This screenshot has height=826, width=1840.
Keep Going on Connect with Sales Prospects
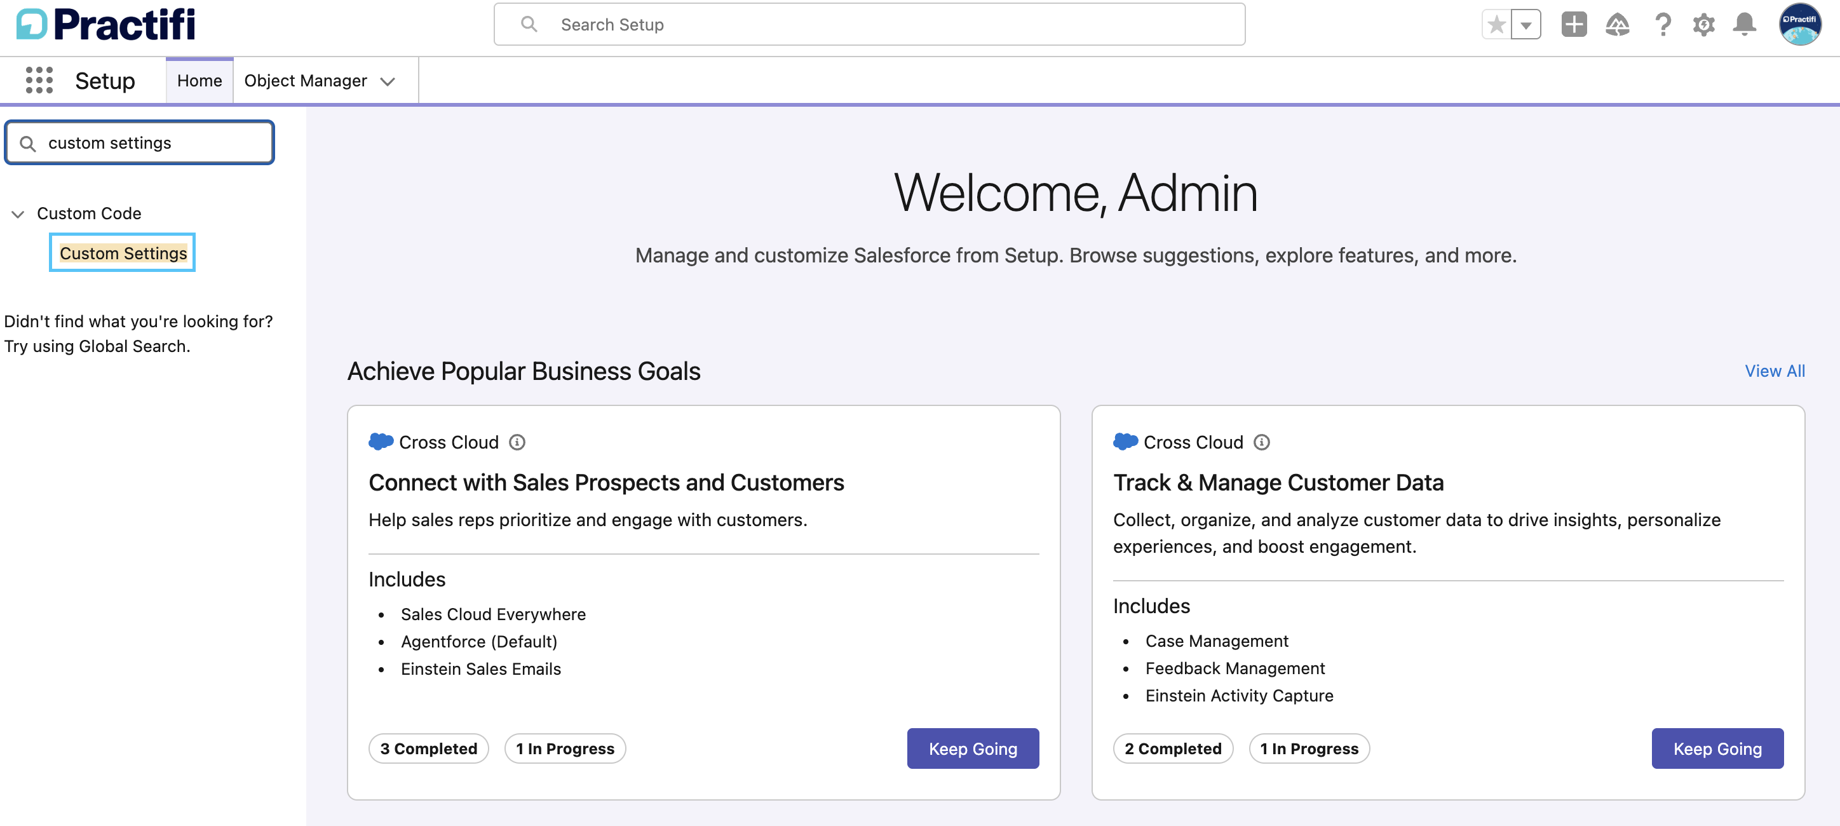pos(973,748)
